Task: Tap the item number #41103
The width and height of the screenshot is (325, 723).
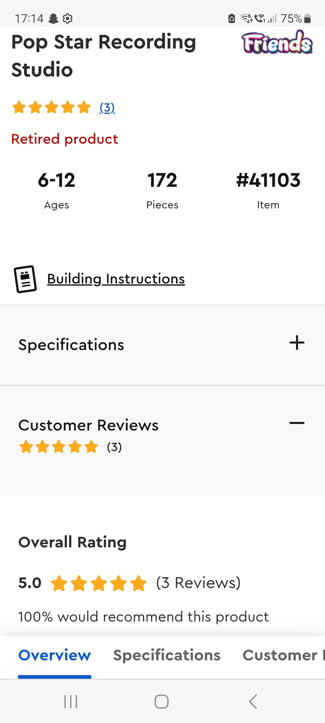Action: [x=268, y=180]
